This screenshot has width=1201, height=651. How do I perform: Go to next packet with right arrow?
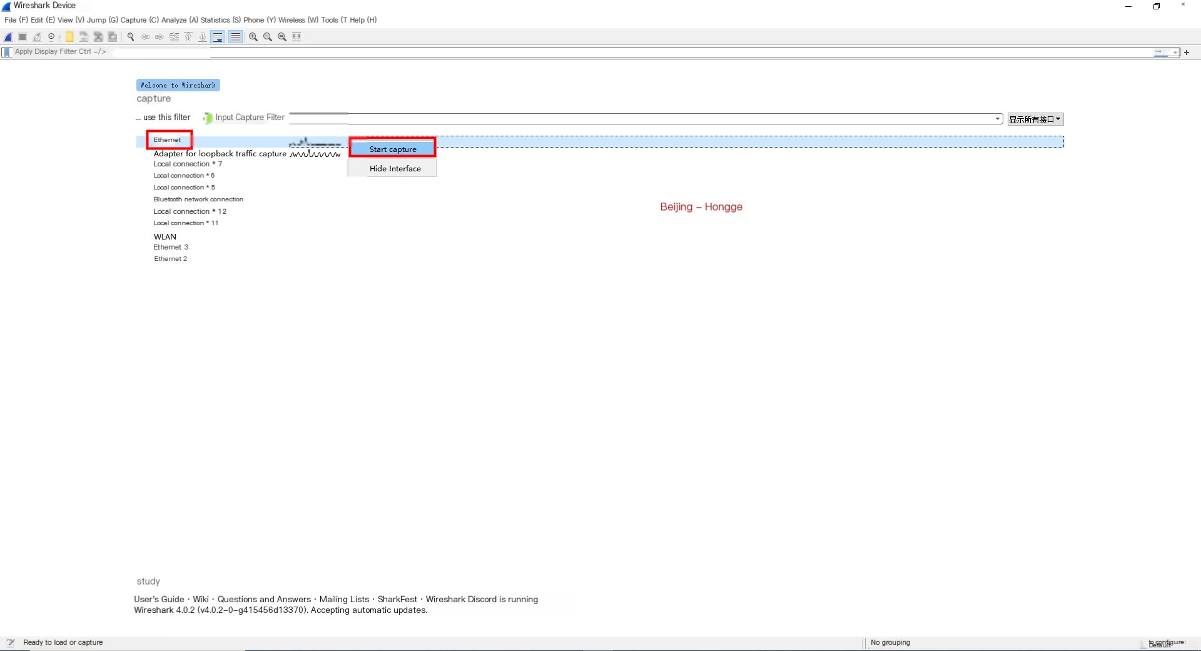point(160,37)
